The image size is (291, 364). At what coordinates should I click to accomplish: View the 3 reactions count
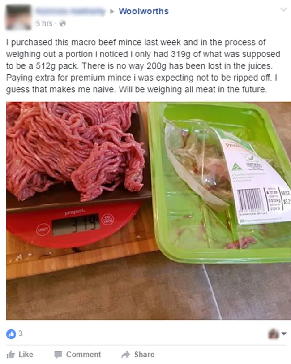[21, 334]
